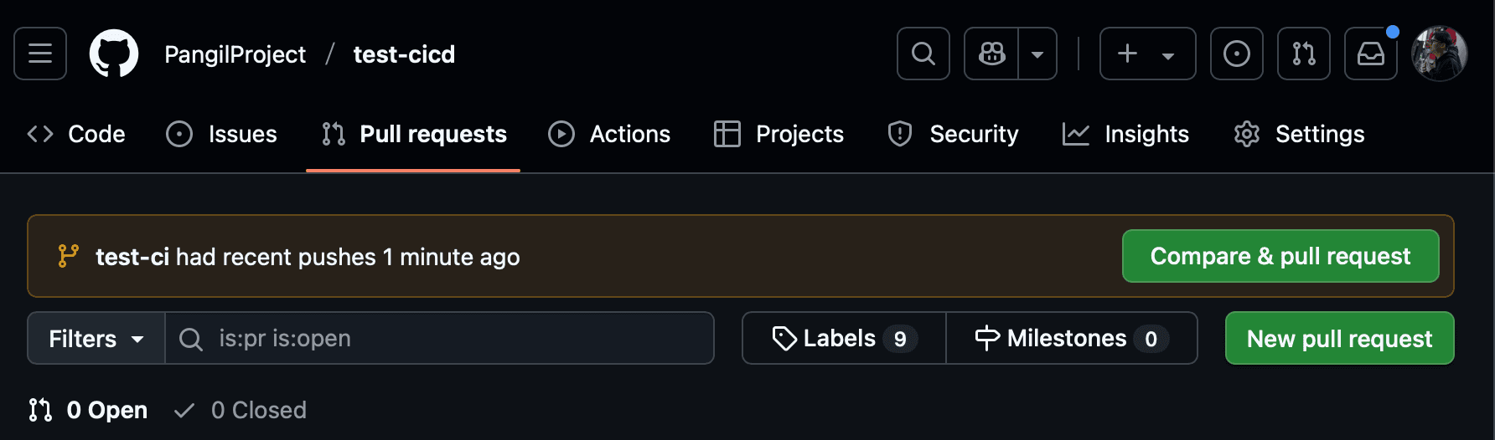The image size is (1495, 440).
Task: Focus the is:pr is:open search field
Action: tap(440, 338)
